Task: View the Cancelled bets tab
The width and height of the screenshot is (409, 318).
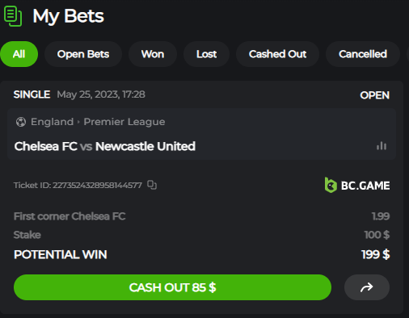Action: click(x=363, y=54)
